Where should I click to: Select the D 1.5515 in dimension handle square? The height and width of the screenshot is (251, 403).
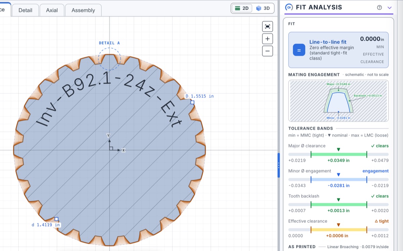192,102
